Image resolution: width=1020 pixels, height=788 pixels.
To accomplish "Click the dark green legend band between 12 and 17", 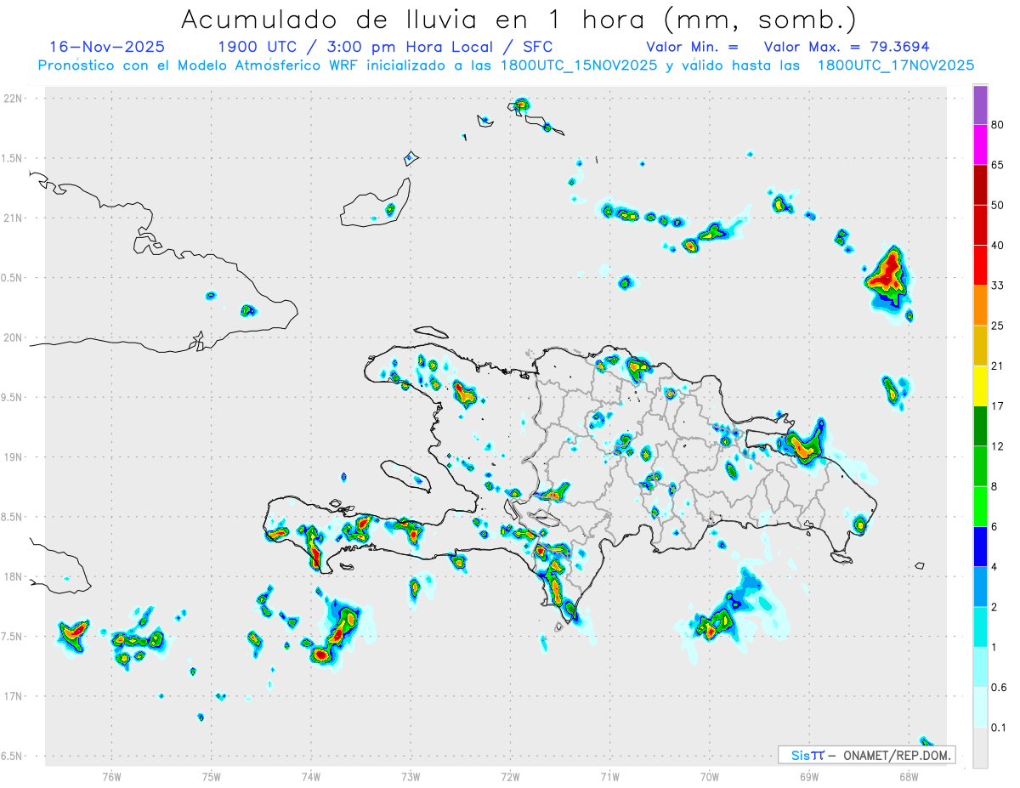I will [980, 426].
